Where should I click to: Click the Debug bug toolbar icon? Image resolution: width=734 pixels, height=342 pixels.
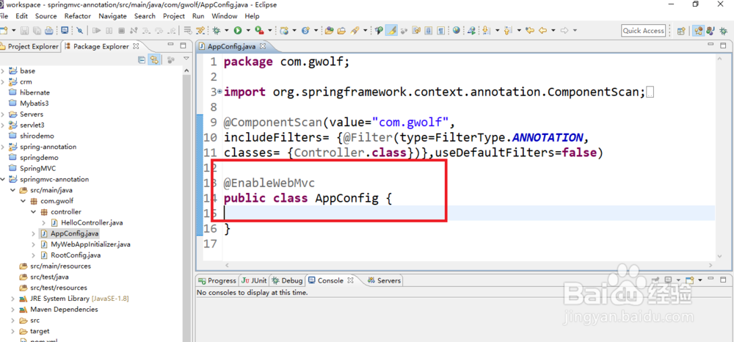[x=216, y=30]
